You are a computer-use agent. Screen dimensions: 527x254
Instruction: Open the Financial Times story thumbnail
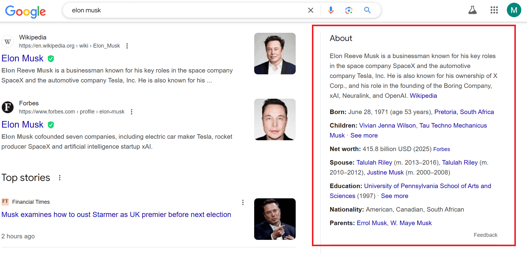point(275,219)
